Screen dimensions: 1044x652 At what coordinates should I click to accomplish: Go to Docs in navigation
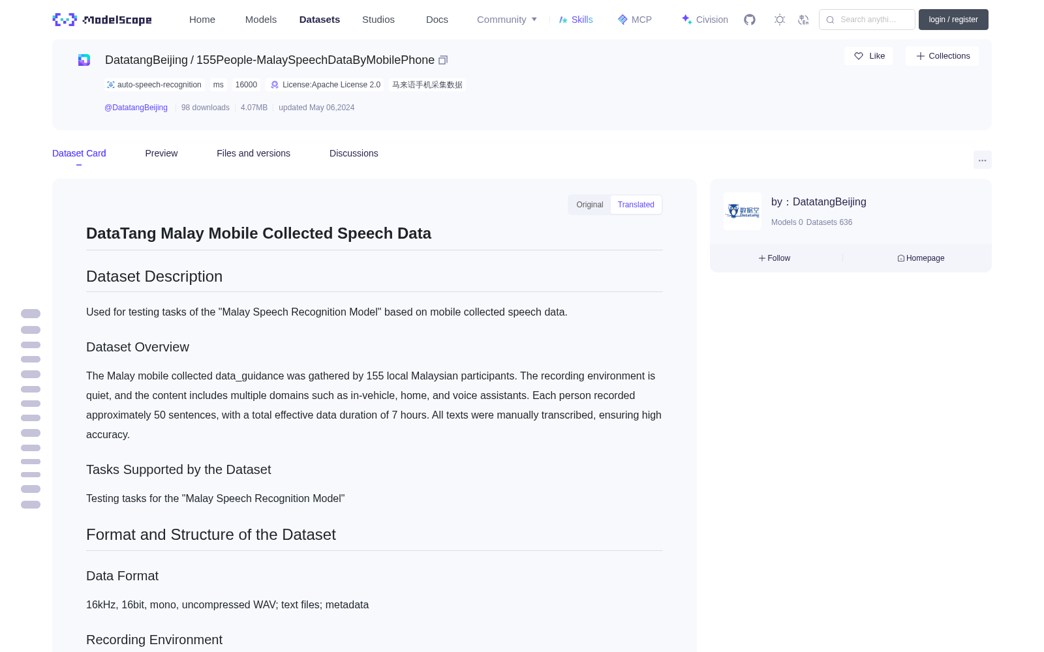coord(437,20)
